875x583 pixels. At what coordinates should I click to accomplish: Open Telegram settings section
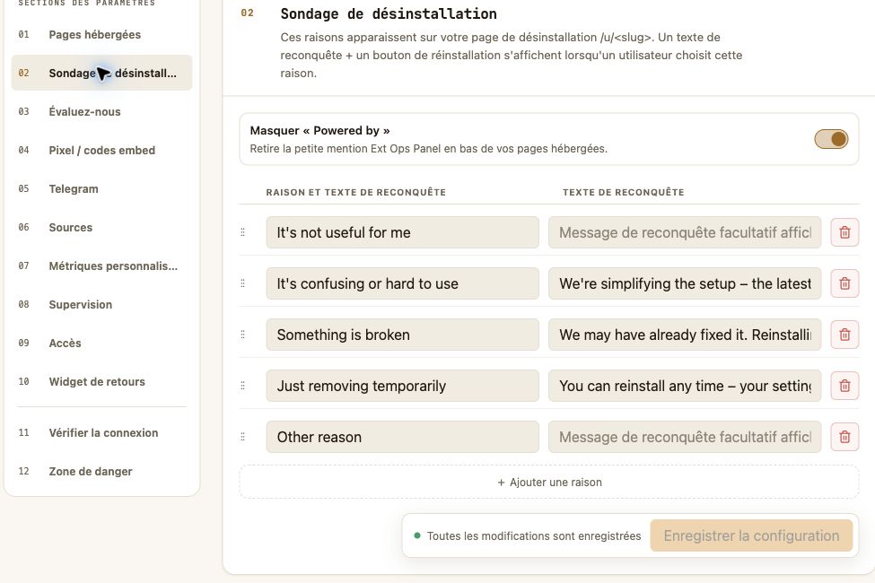[x=101, y=188]
